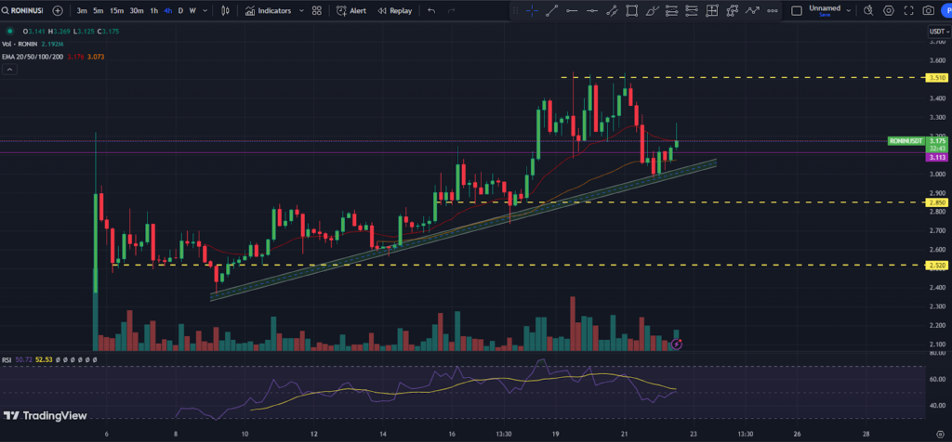Open the USDT currency dropdown
Viewport: 952px width, 442px height.
coord(939,32)
